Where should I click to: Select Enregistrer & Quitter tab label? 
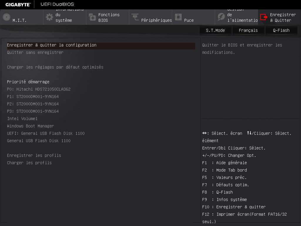pyautogui.click(x=283, y=17)
